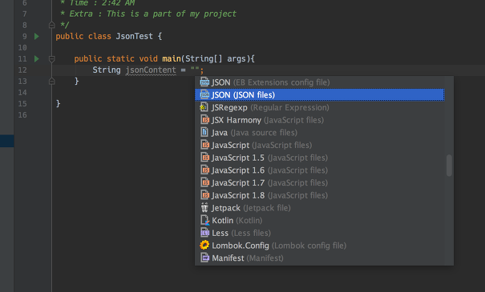Click the Java source file icon

click(x=204, y=133)
